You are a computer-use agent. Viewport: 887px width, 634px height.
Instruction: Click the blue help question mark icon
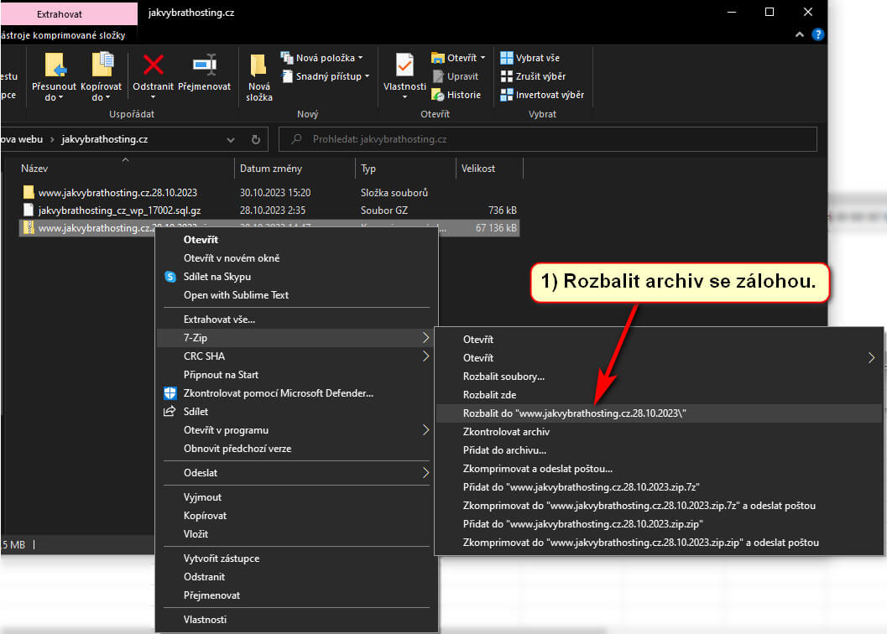pyautogui.click(x=818, y=34)
